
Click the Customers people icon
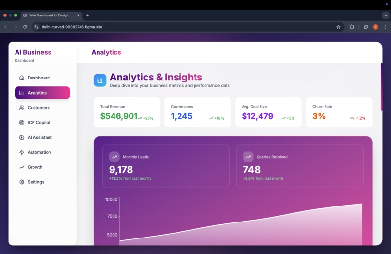[x=22, y=108]
